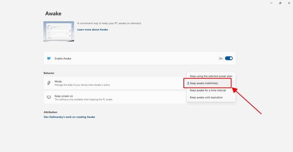The width and height of the screenshot is (293, 152).
Task: Restore down the window using title bar icon
Action: coord(280,3)
